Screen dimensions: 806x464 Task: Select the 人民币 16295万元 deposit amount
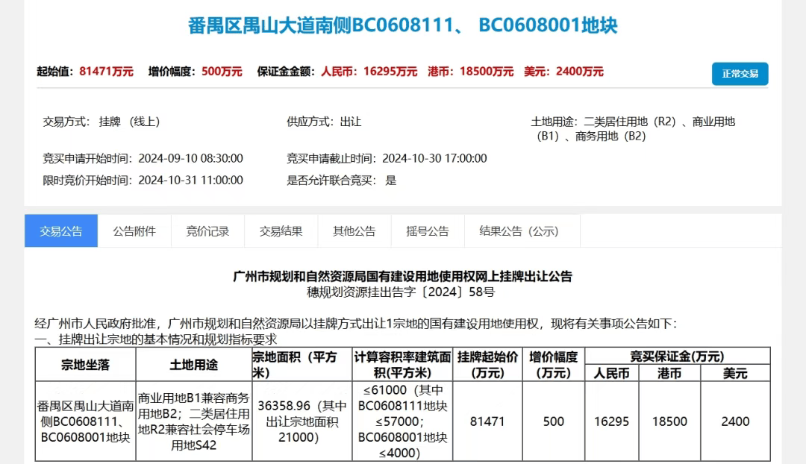tap(369, 72)
